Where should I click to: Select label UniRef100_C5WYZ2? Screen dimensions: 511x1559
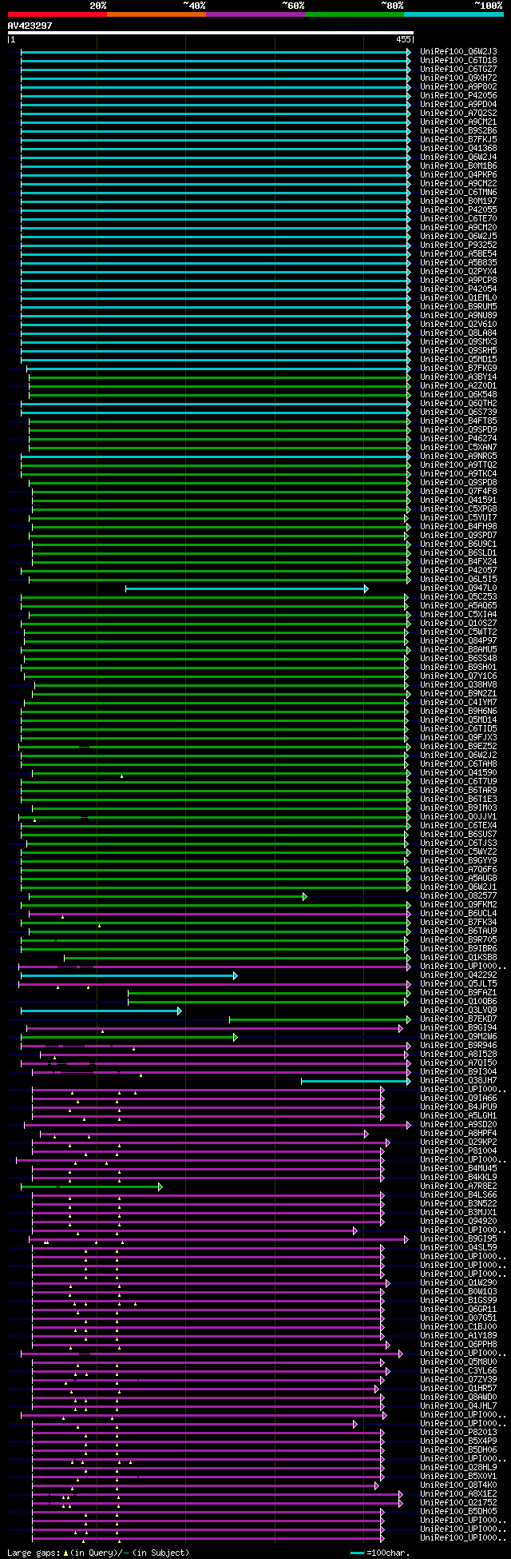(x=458, y=852)
